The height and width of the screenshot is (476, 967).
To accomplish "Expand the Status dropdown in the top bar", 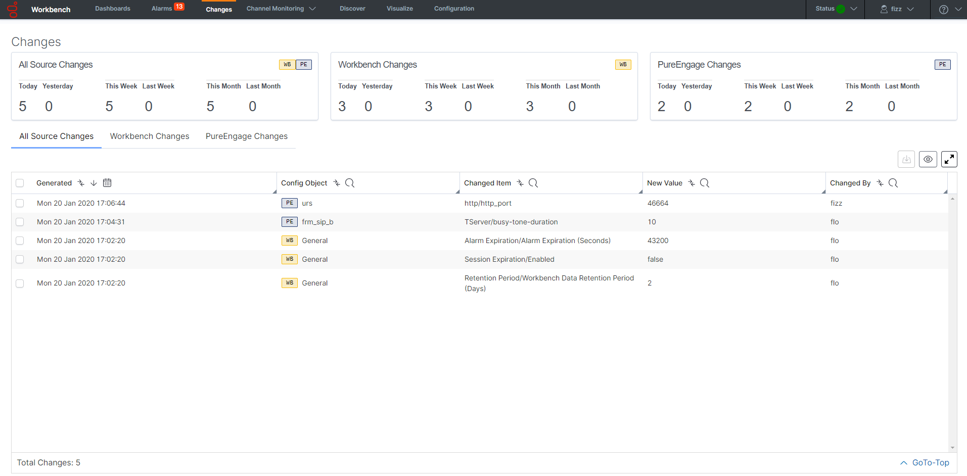I will point(836,9).
